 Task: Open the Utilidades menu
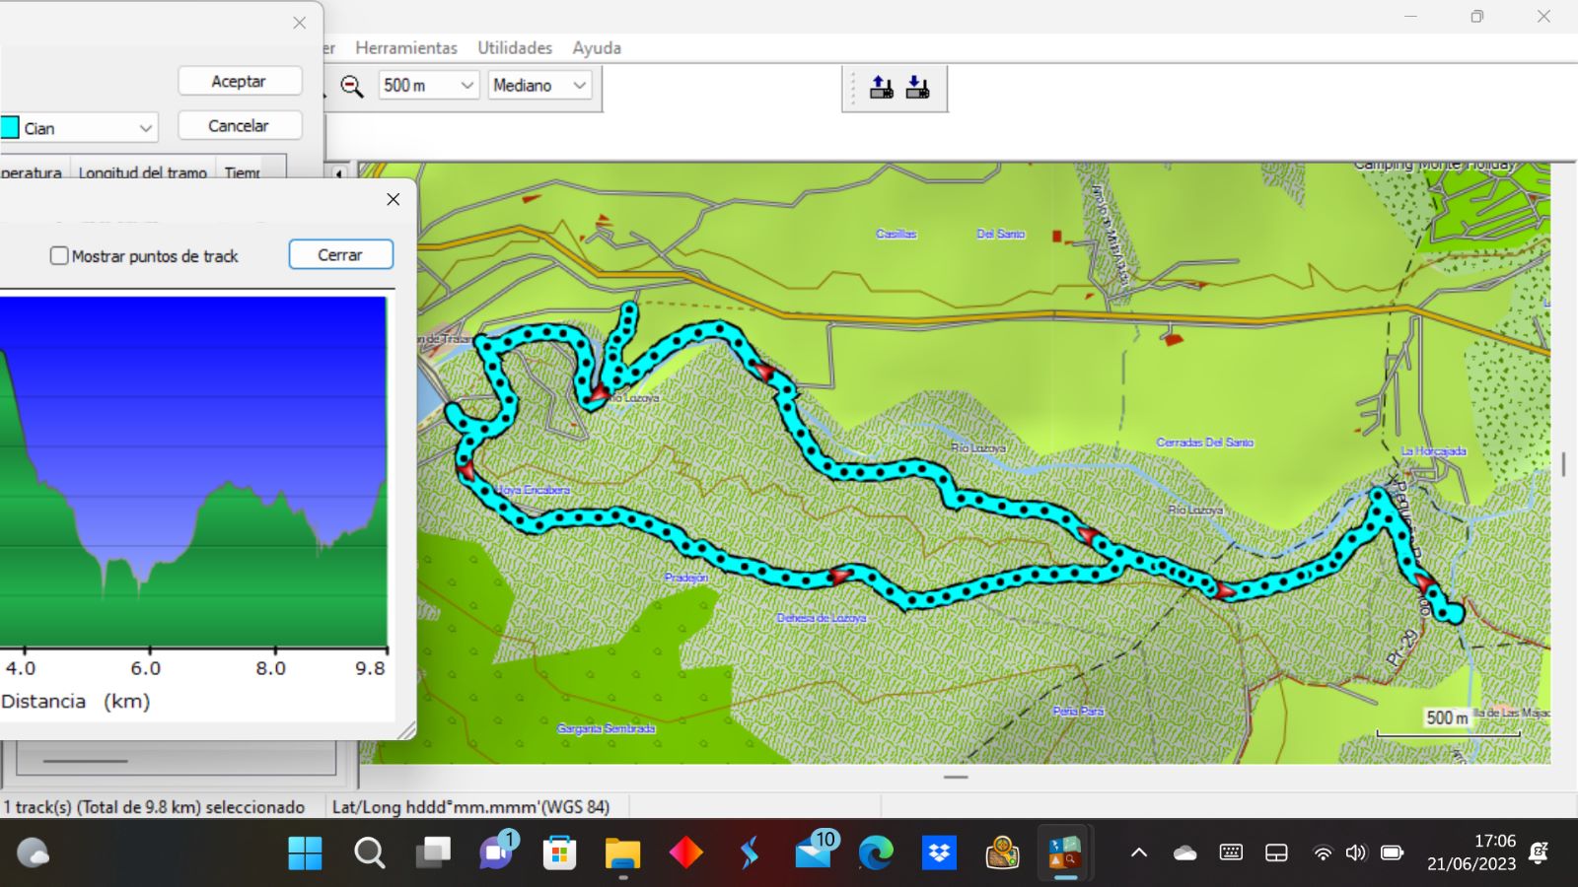tap(515, 47)
